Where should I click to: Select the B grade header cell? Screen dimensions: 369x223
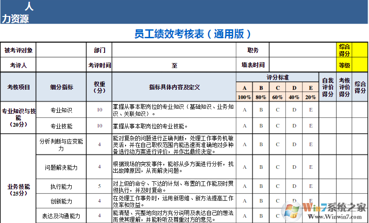[x=261, y=88]
